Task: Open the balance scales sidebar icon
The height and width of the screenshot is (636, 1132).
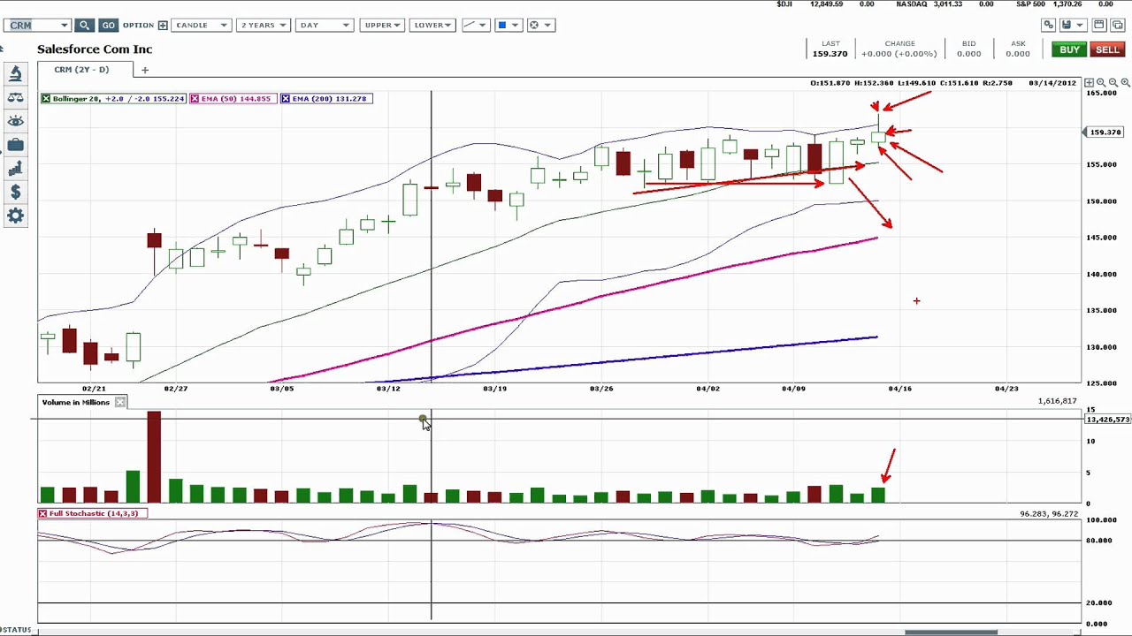Action: pyautogui.click(x=15, y=98)
